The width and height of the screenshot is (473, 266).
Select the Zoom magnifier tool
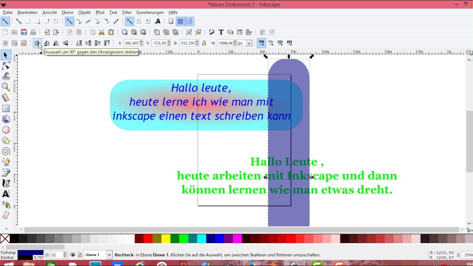tap(6, 87)
